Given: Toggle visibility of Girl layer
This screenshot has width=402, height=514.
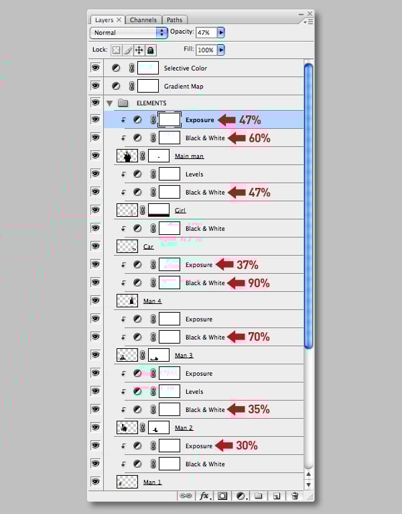Looking at the screenshot, I should pyautogui.click(x=95, y=210).
